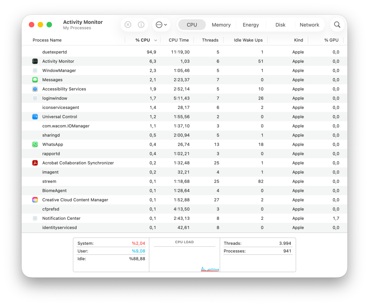Minimize window with the yellow button
The width and height of the screenshot is (369, 306).
click(40, 25)
